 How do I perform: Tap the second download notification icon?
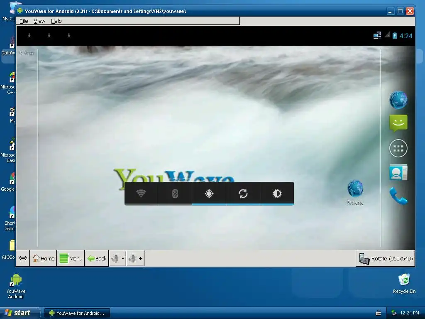[49, 36]
